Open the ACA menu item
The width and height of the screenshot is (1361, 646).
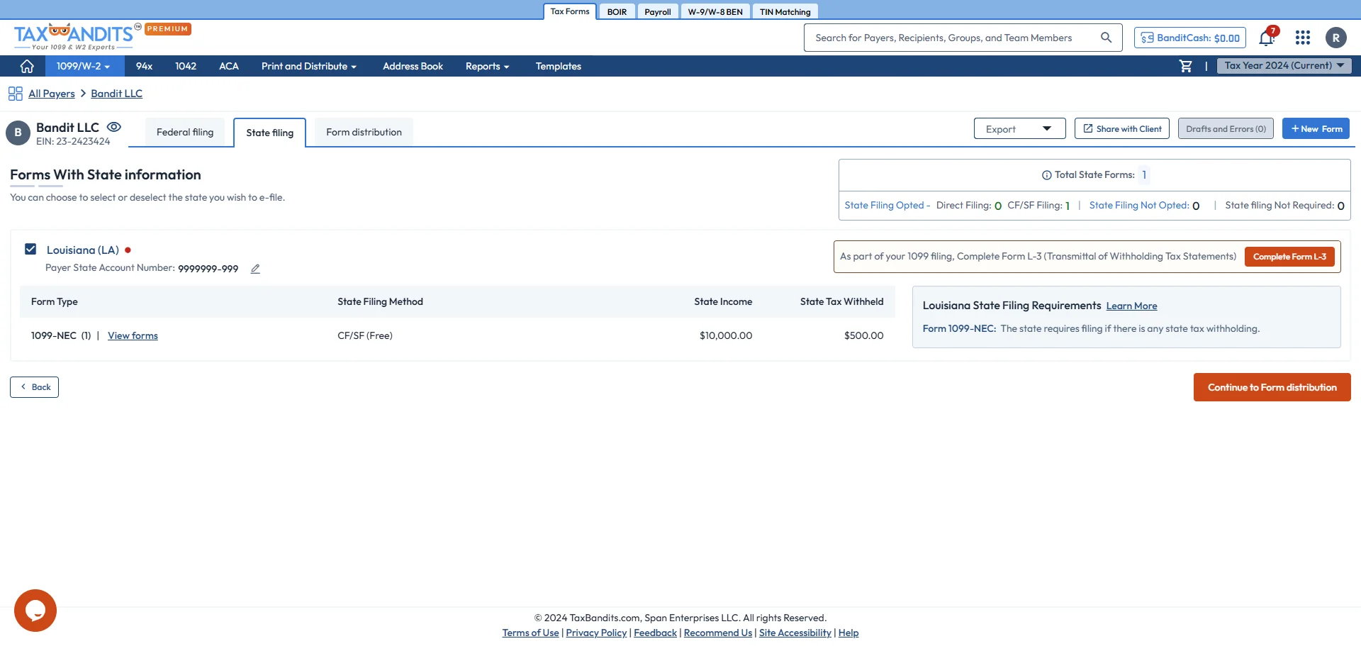coord(228,66)
